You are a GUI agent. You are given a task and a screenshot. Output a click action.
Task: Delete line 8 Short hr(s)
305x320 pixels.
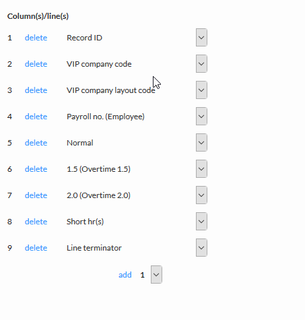[x=36, y=222]
